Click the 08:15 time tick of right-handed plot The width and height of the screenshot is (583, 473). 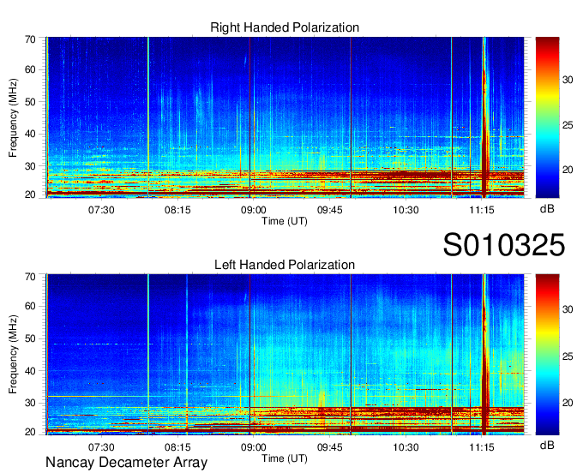[x=177, y=210]
